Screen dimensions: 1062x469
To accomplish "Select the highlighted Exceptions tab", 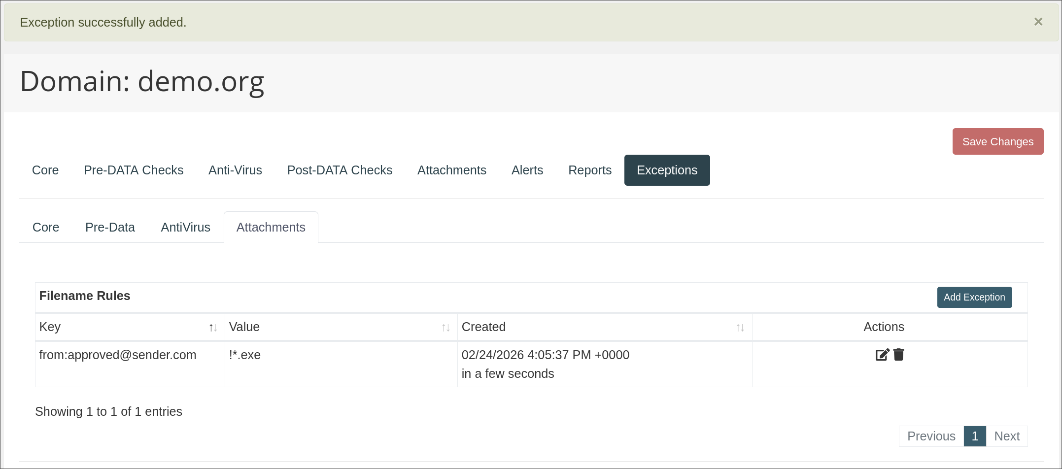I will pos(667,170).
